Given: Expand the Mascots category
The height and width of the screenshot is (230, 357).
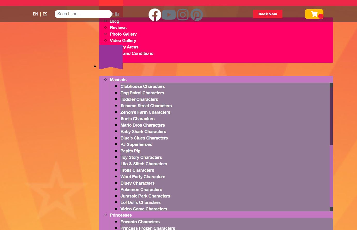Looking at the screenshot, I should (x=118, y=80).
